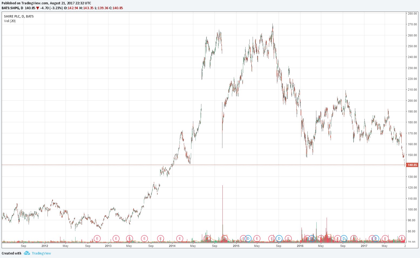The width and height of the screenshot is (420, 258).
Task: Click the earnings marker above May 2017
Action: [x=385, y=238]
